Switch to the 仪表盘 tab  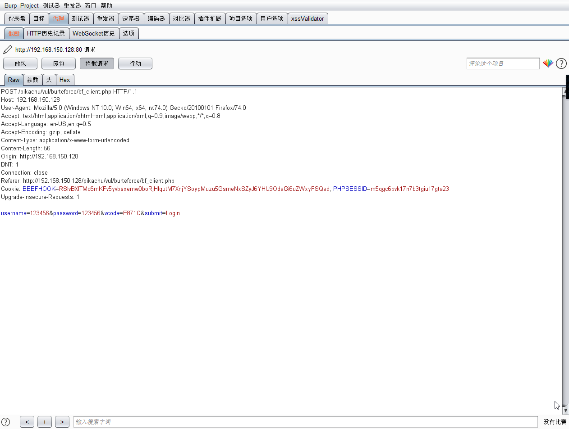(x=17, y=18)
